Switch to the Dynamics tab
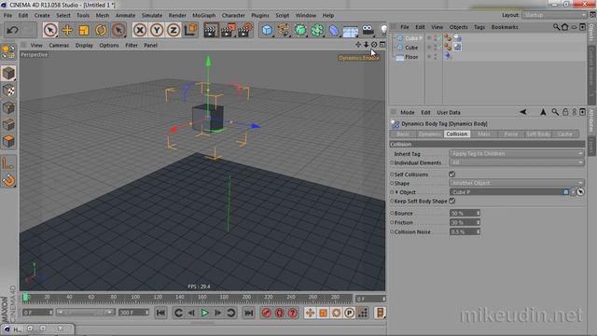Image resolution: width=597 pixels, height=336 pixels. [429, 134]
